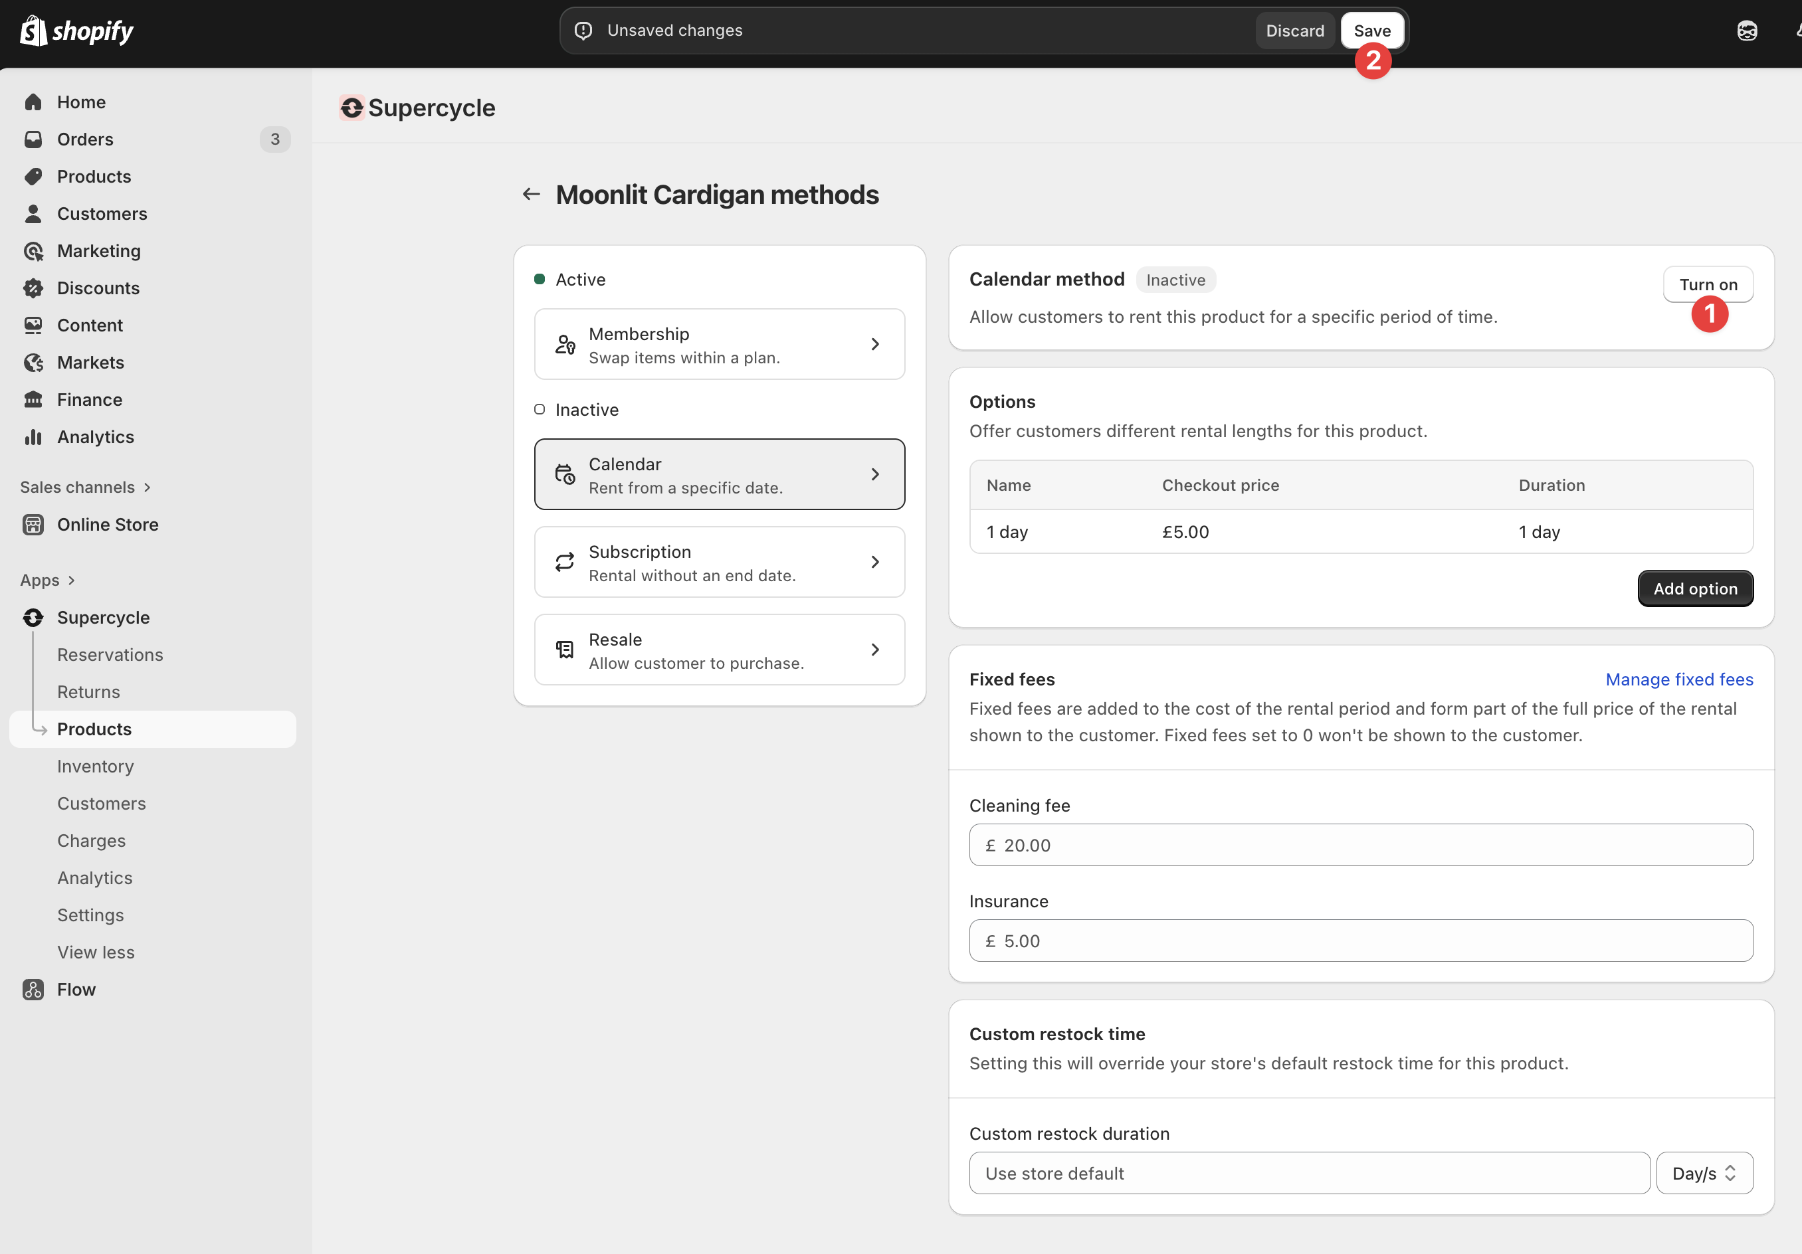Image resolution: width=1802 pixels, height=1254 pixels.
Task: Open the Membership method chevron
Action: tap(875, 345)
